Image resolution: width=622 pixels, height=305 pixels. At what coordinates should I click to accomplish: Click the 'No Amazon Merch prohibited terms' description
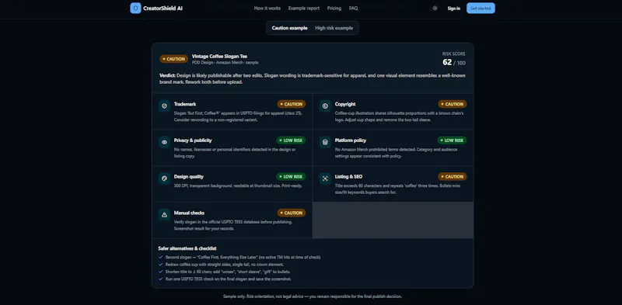click(x=396, y=153)
